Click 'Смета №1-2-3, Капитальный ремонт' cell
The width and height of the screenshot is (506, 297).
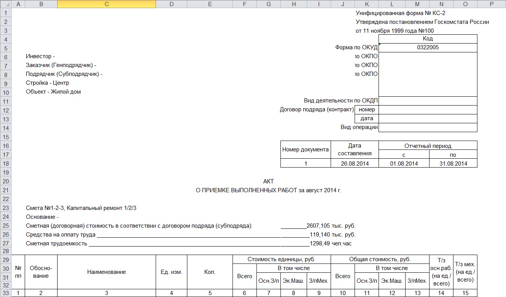click(x=81, y=208)
